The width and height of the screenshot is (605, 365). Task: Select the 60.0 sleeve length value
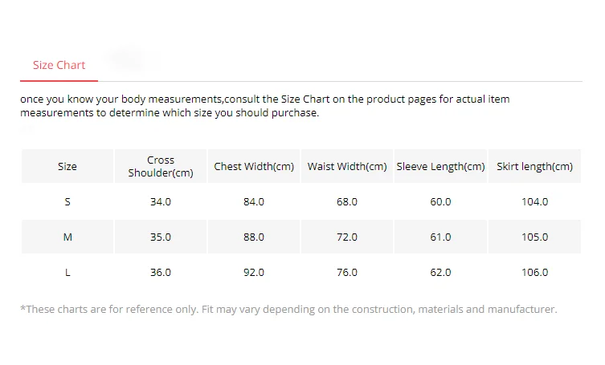[x=441, y=201]
